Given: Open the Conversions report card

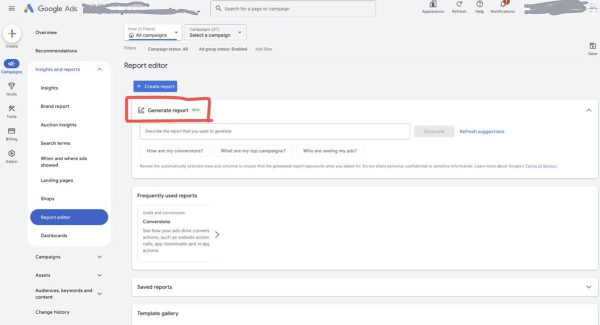Looking at the screenshot, I should [x=173, y=233].
